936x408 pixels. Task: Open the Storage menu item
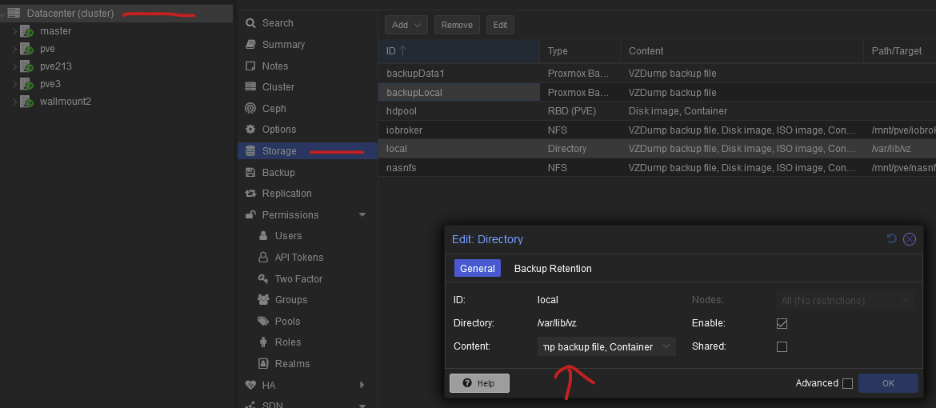coord(279,151)
